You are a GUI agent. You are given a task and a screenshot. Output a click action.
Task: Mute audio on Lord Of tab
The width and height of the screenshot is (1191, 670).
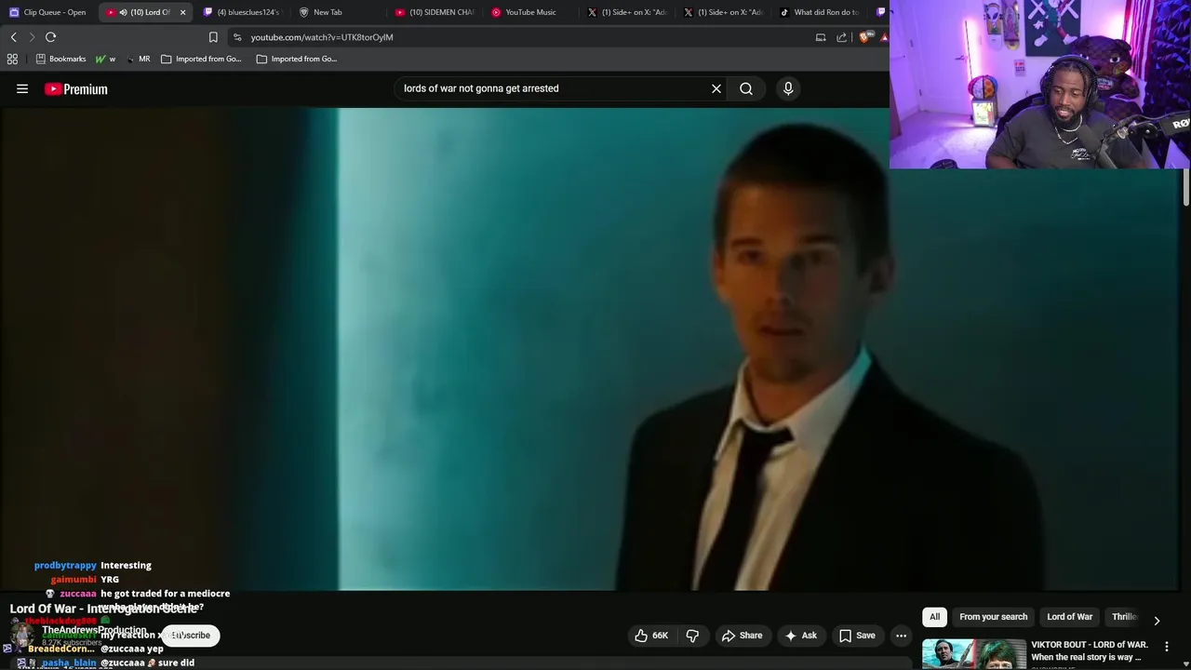point(123,12)
